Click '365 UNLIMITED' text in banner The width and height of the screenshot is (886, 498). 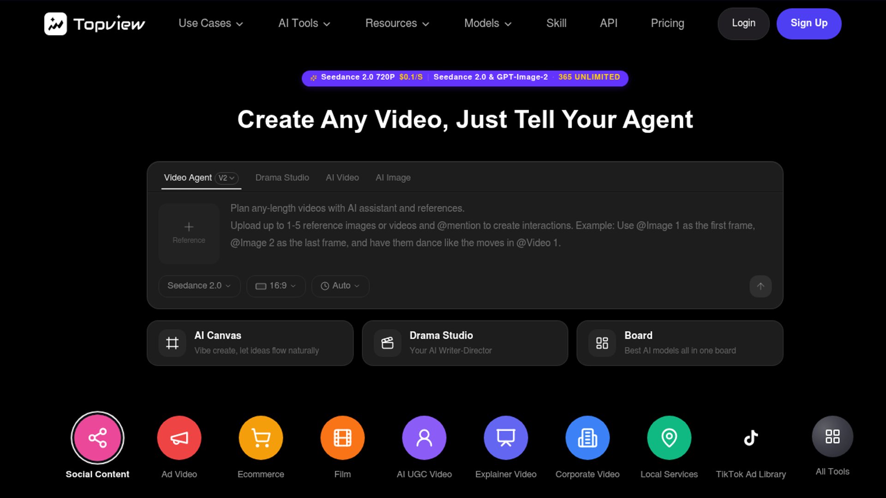pyautogui.click(x=589, y=77)
